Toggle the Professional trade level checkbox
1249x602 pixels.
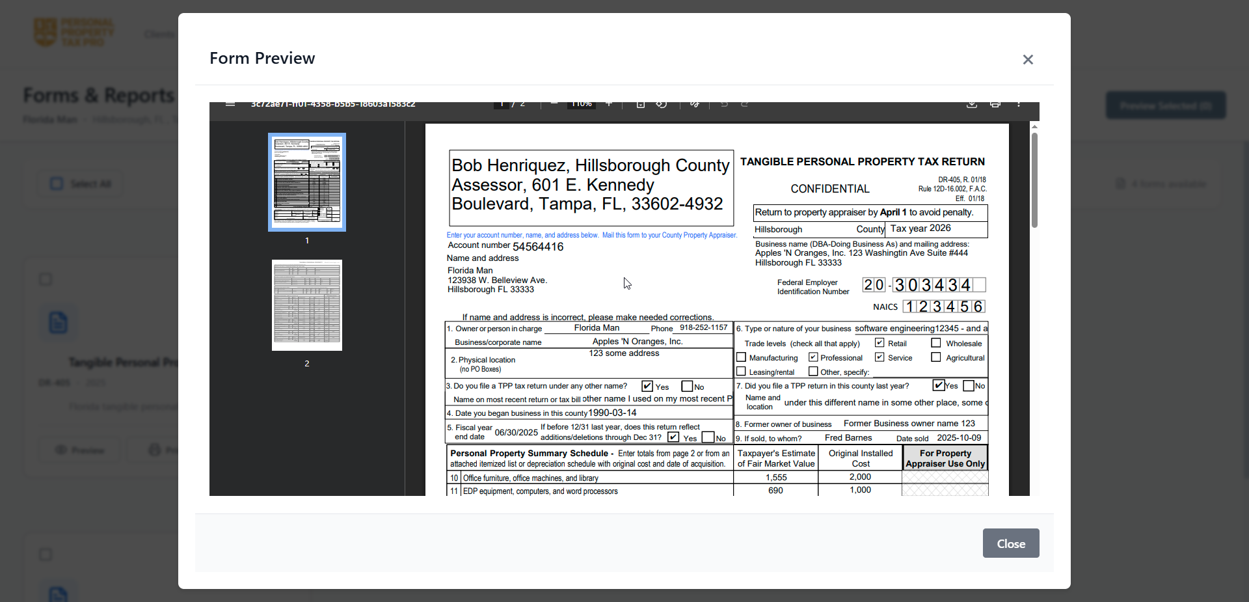813,357
